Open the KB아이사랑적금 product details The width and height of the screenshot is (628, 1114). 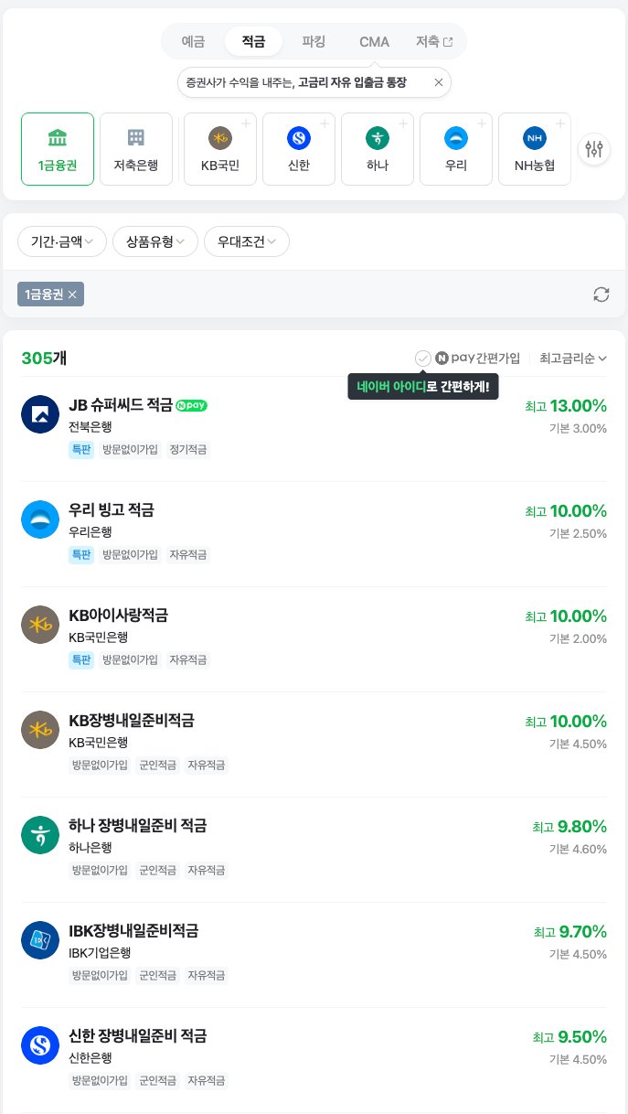pyautogui.click(x=118, y=616)
